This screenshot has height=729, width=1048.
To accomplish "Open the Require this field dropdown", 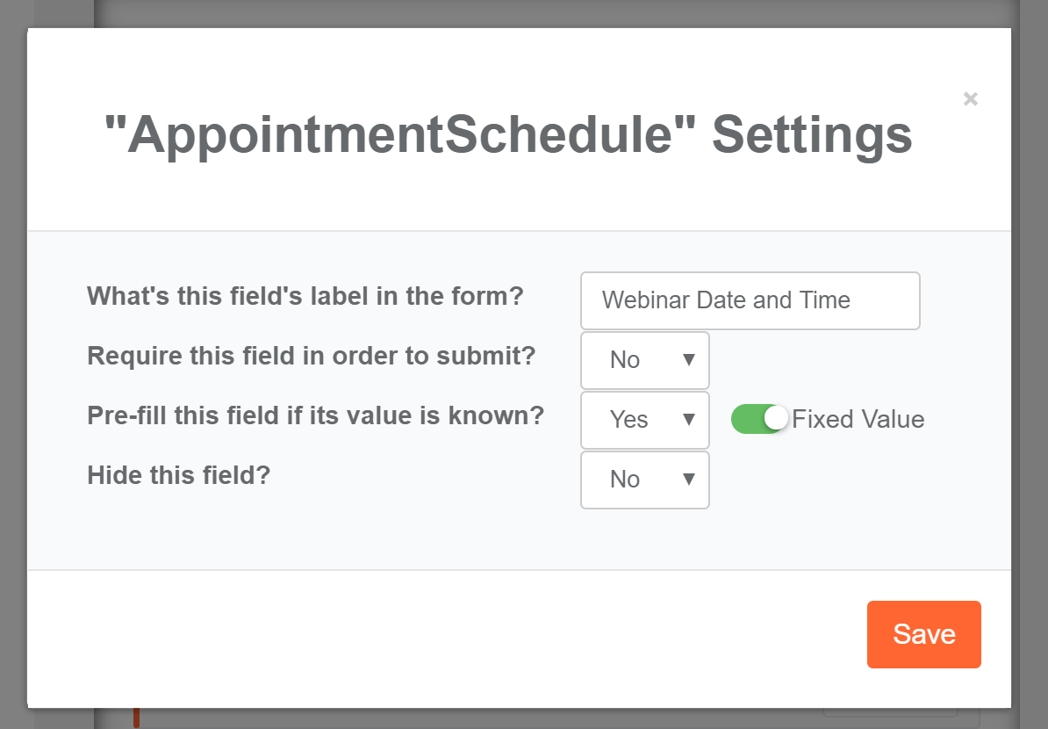I will point(644,360).
